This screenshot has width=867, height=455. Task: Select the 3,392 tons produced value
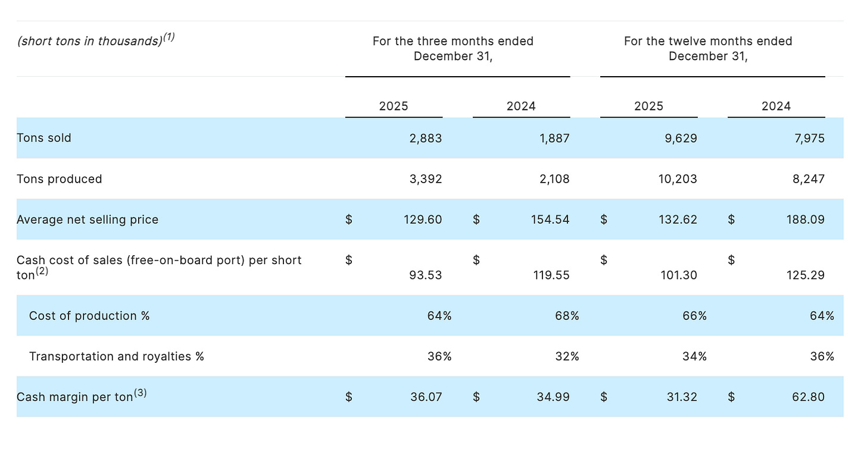tap(426, 179)
